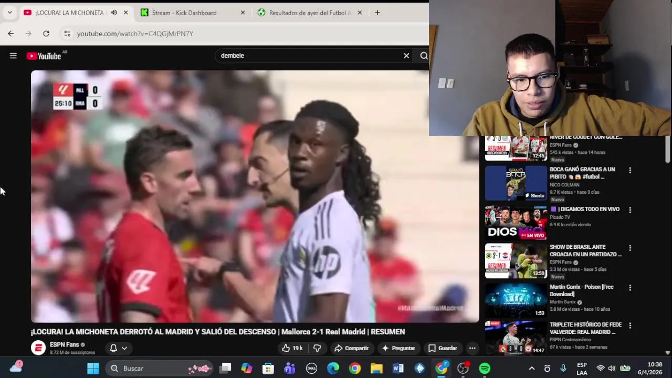
Task: Open Microsoft Teams taskbar icon
Action: point(290,369)
